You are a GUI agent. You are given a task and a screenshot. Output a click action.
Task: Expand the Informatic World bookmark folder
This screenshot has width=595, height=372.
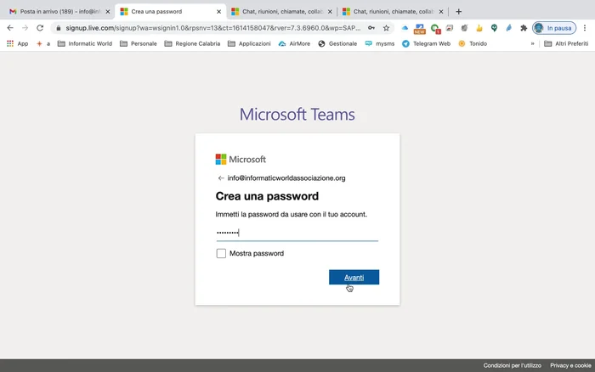[x=85, y=43]
